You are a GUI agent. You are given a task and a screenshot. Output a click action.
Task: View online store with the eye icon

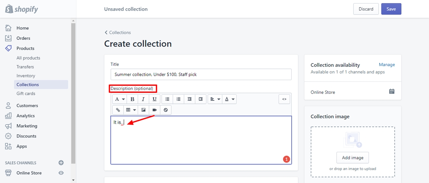click(61, 173)
